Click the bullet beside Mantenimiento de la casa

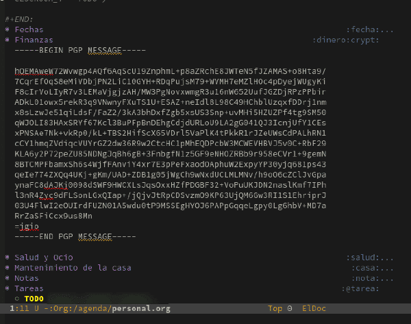point(8,267)
